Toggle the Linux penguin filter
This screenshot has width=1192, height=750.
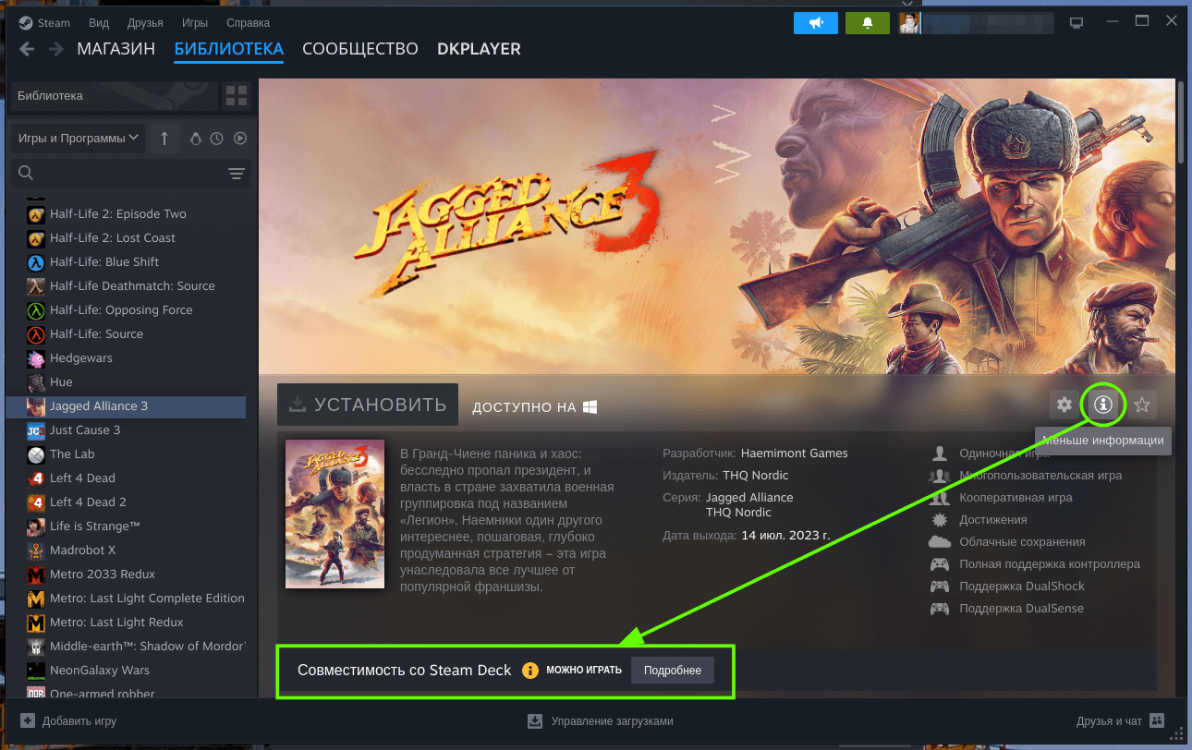[195, 139]
